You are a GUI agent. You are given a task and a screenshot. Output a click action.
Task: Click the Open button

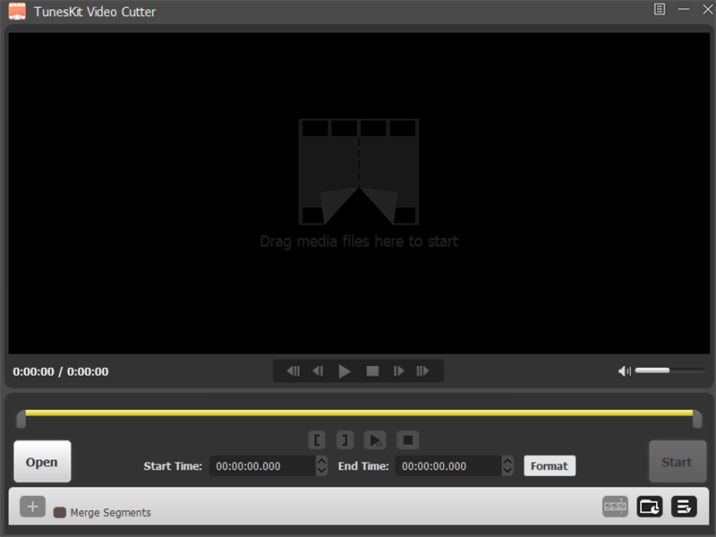tap(42, 462)
